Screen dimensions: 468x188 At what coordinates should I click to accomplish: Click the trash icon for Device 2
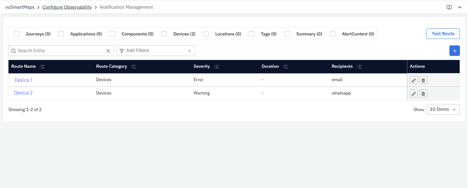tap(423, 93)
